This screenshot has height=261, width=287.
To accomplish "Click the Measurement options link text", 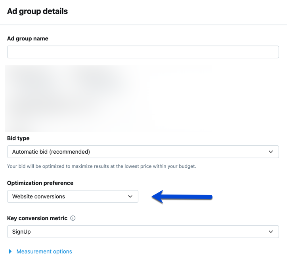I will point(44,251).
